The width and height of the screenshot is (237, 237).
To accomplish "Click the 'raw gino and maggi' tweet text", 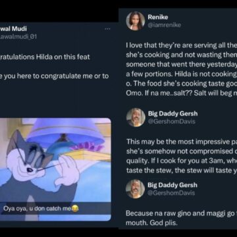I will 181,218.
